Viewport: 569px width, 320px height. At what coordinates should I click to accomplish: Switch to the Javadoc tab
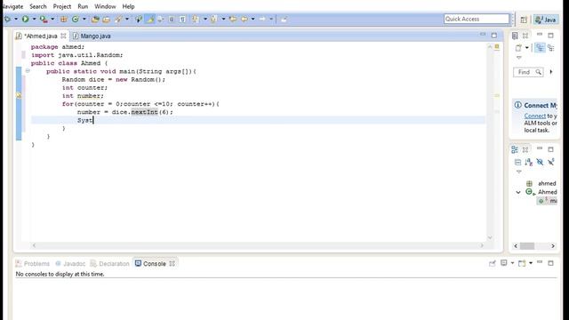point(70,264)
